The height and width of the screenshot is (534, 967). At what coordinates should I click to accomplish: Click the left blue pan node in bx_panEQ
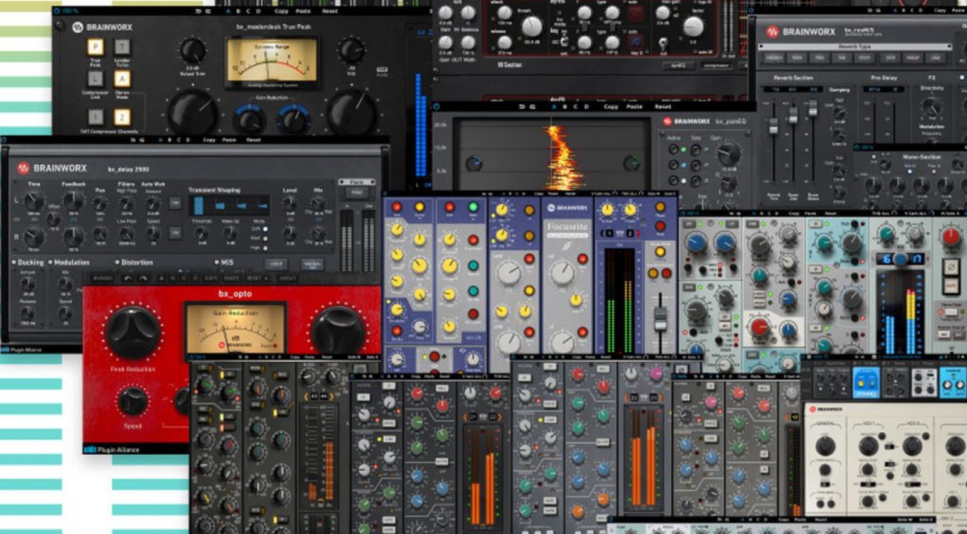(x=473, y=163)
